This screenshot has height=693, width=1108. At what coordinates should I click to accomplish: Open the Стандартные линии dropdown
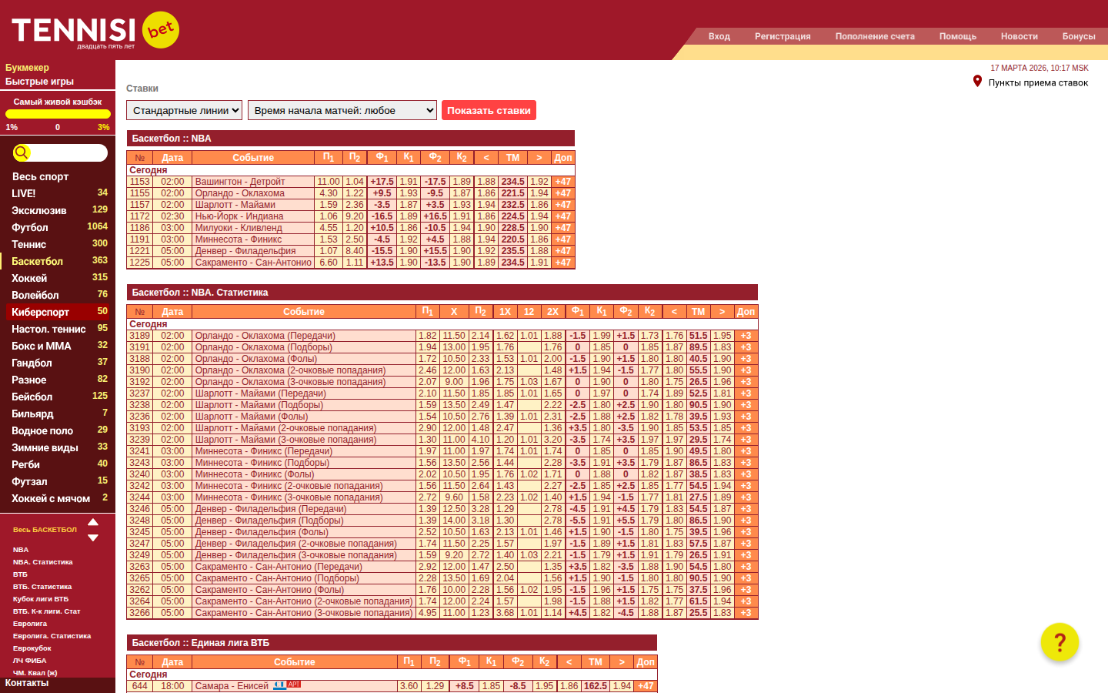[x=185, y=110]
